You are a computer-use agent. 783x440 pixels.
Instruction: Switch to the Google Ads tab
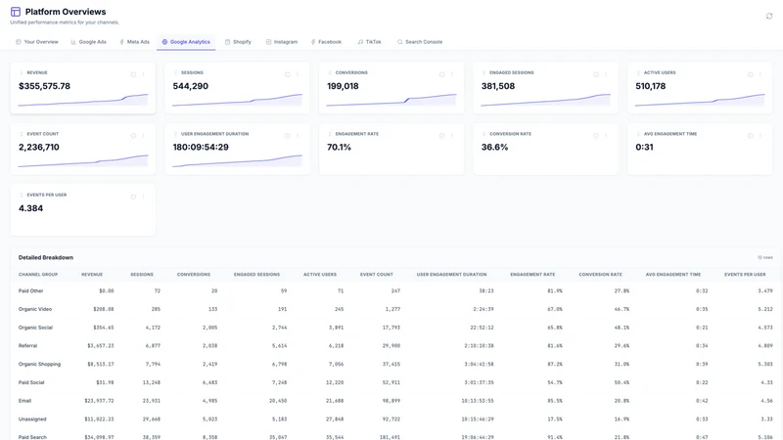click(x=88, y=42)
